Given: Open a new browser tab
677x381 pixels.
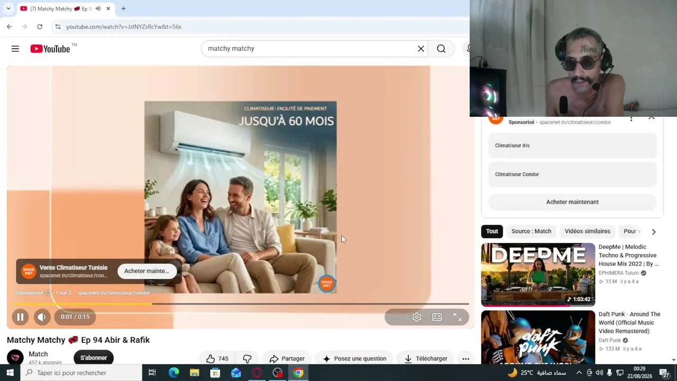Looking at the screenshot, I should click(123, 8).
